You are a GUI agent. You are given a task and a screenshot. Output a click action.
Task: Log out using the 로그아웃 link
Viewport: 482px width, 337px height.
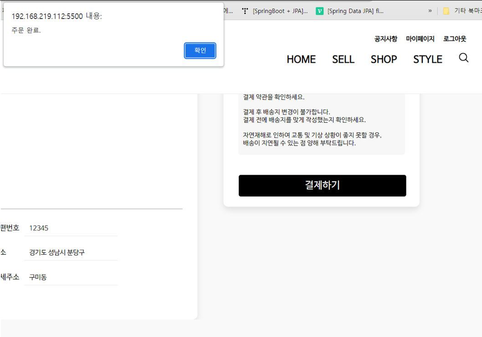click(454, 39)
